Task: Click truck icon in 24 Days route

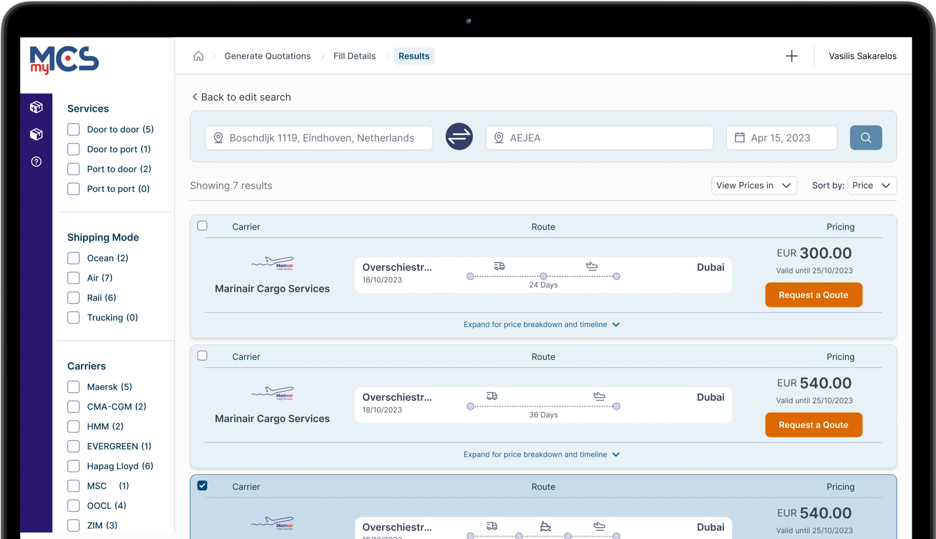Action: point(499,266)
